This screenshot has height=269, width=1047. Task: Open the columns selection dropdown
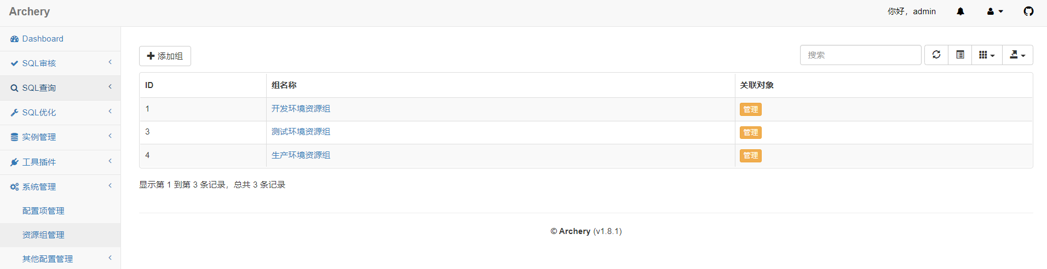[x=987, y=55]
